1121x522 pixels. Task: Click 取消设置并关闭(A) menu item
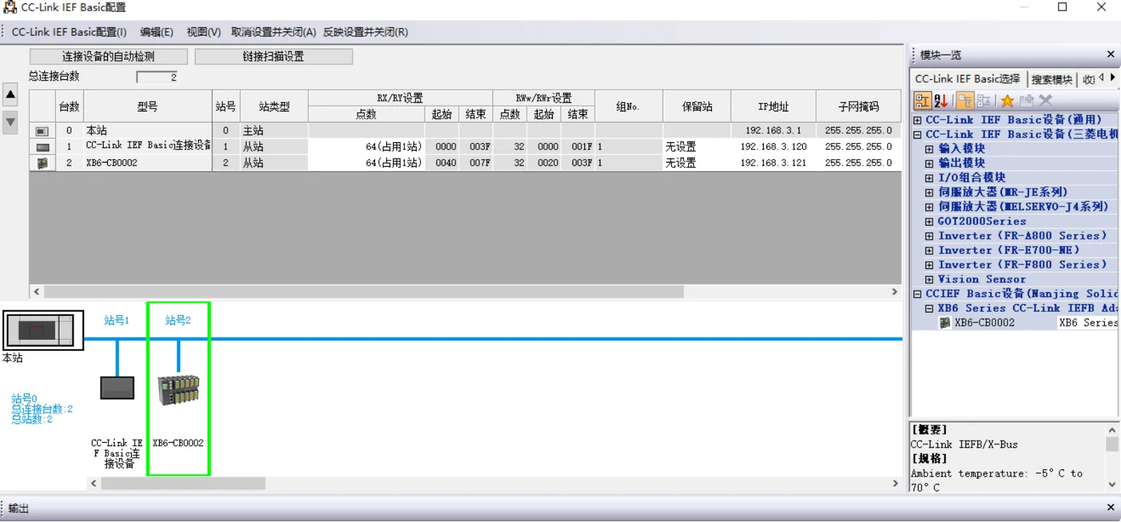coord(273,32)
